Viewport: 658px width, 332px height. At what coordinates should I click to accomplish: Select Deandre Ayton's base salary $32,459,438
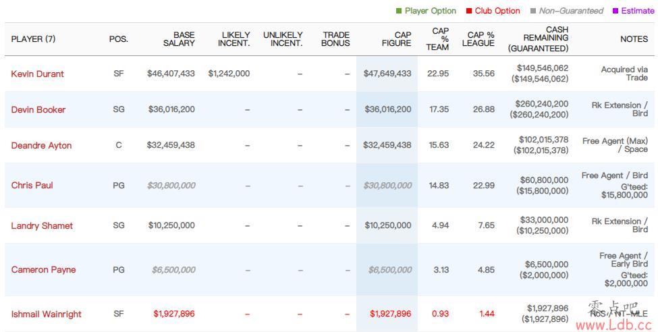click(x=171, y=145)
